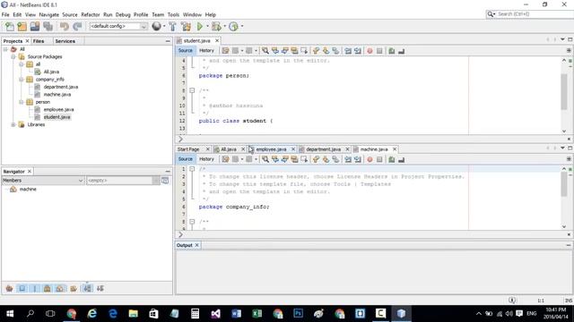The height and width of the screenshot is (322, 574).
Task: Click Find Selection icon in student.java editor toolbar
Action: 265,51
